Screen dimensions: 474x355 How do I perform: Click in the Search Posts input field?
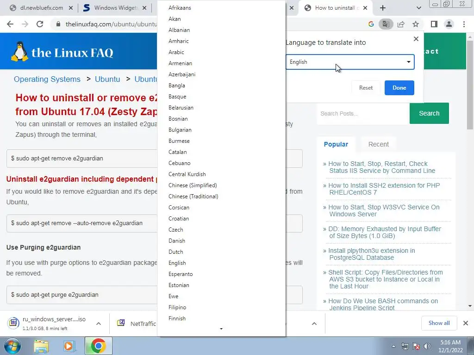click(x=363, y=114)
